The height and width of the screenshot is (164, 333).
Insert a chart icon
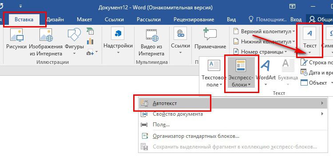point(90,41)
